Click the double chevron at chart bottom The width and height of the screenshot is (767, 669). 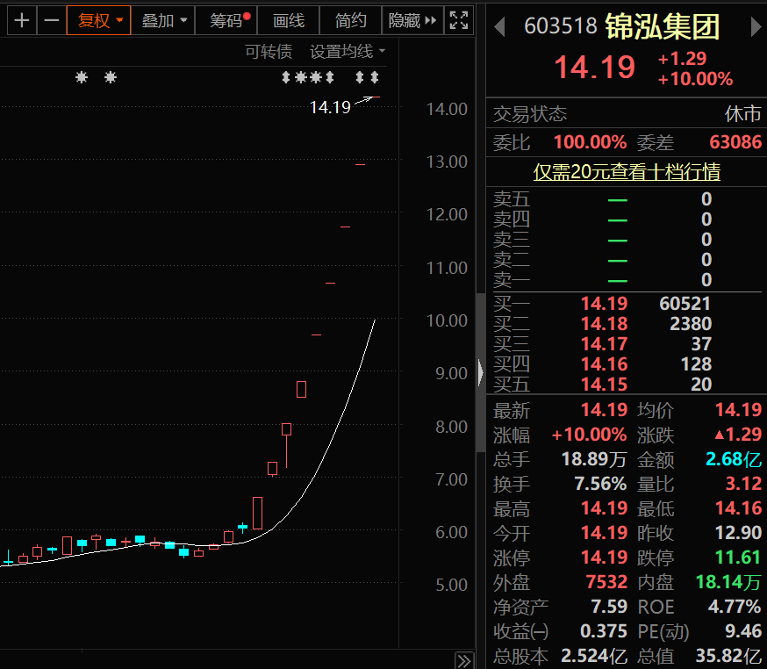click(464, 661)
